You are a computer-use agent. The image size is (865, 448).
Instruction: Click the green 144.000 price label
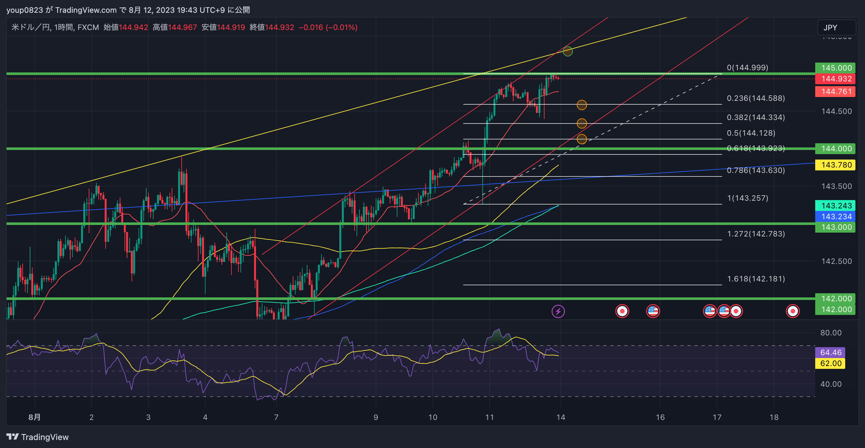(835, 149)
